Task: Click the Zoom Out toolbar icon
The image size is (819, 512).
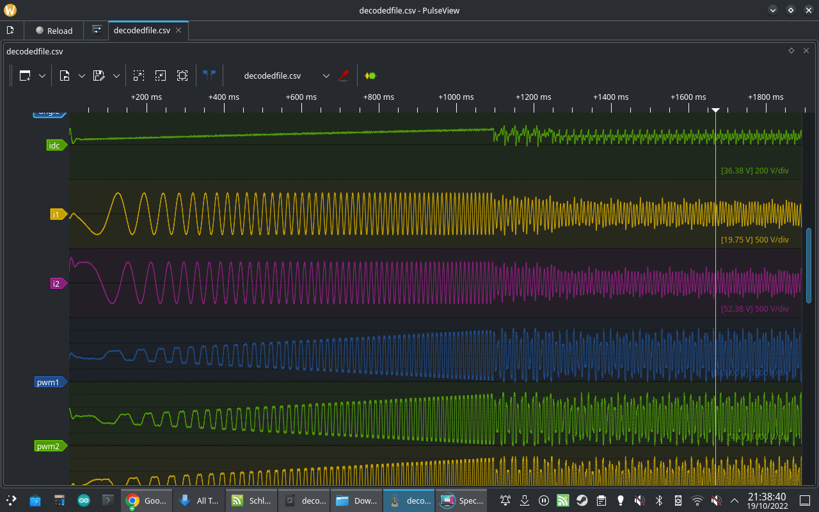Action: 161,76
